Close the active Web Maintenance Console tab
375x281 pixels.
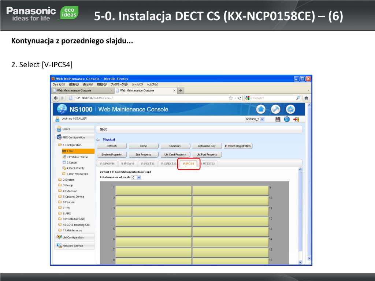(174, 91)
